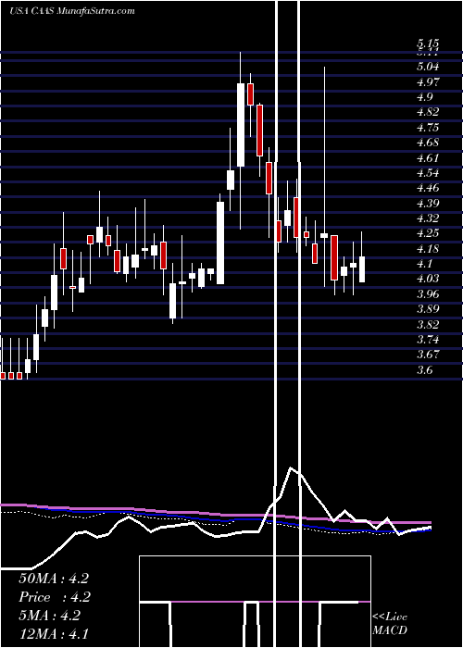Select the 4.46 axis label
Screen dimensions: 463x648
[x=428, y=188]
